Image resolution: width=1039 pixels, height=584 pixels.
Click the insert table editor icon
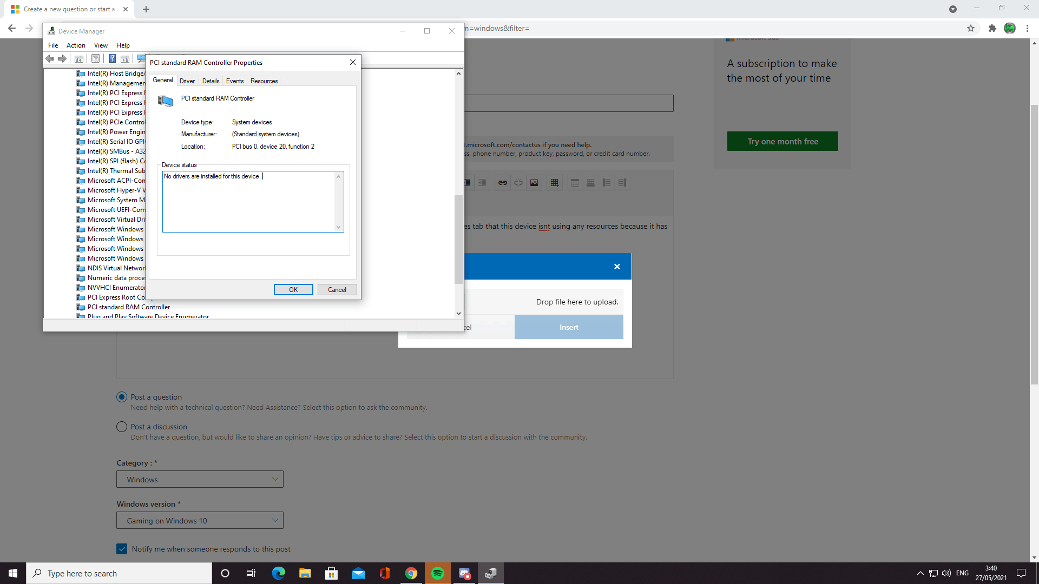click(554, 183)
